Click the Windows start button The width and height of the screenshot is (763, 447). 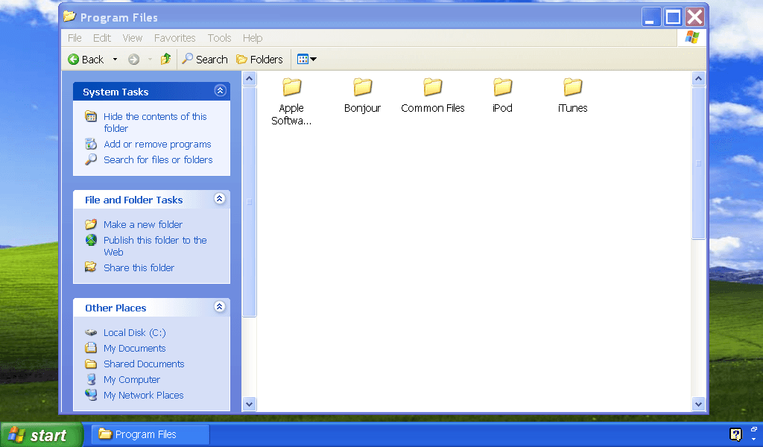(x=37, y=435)
